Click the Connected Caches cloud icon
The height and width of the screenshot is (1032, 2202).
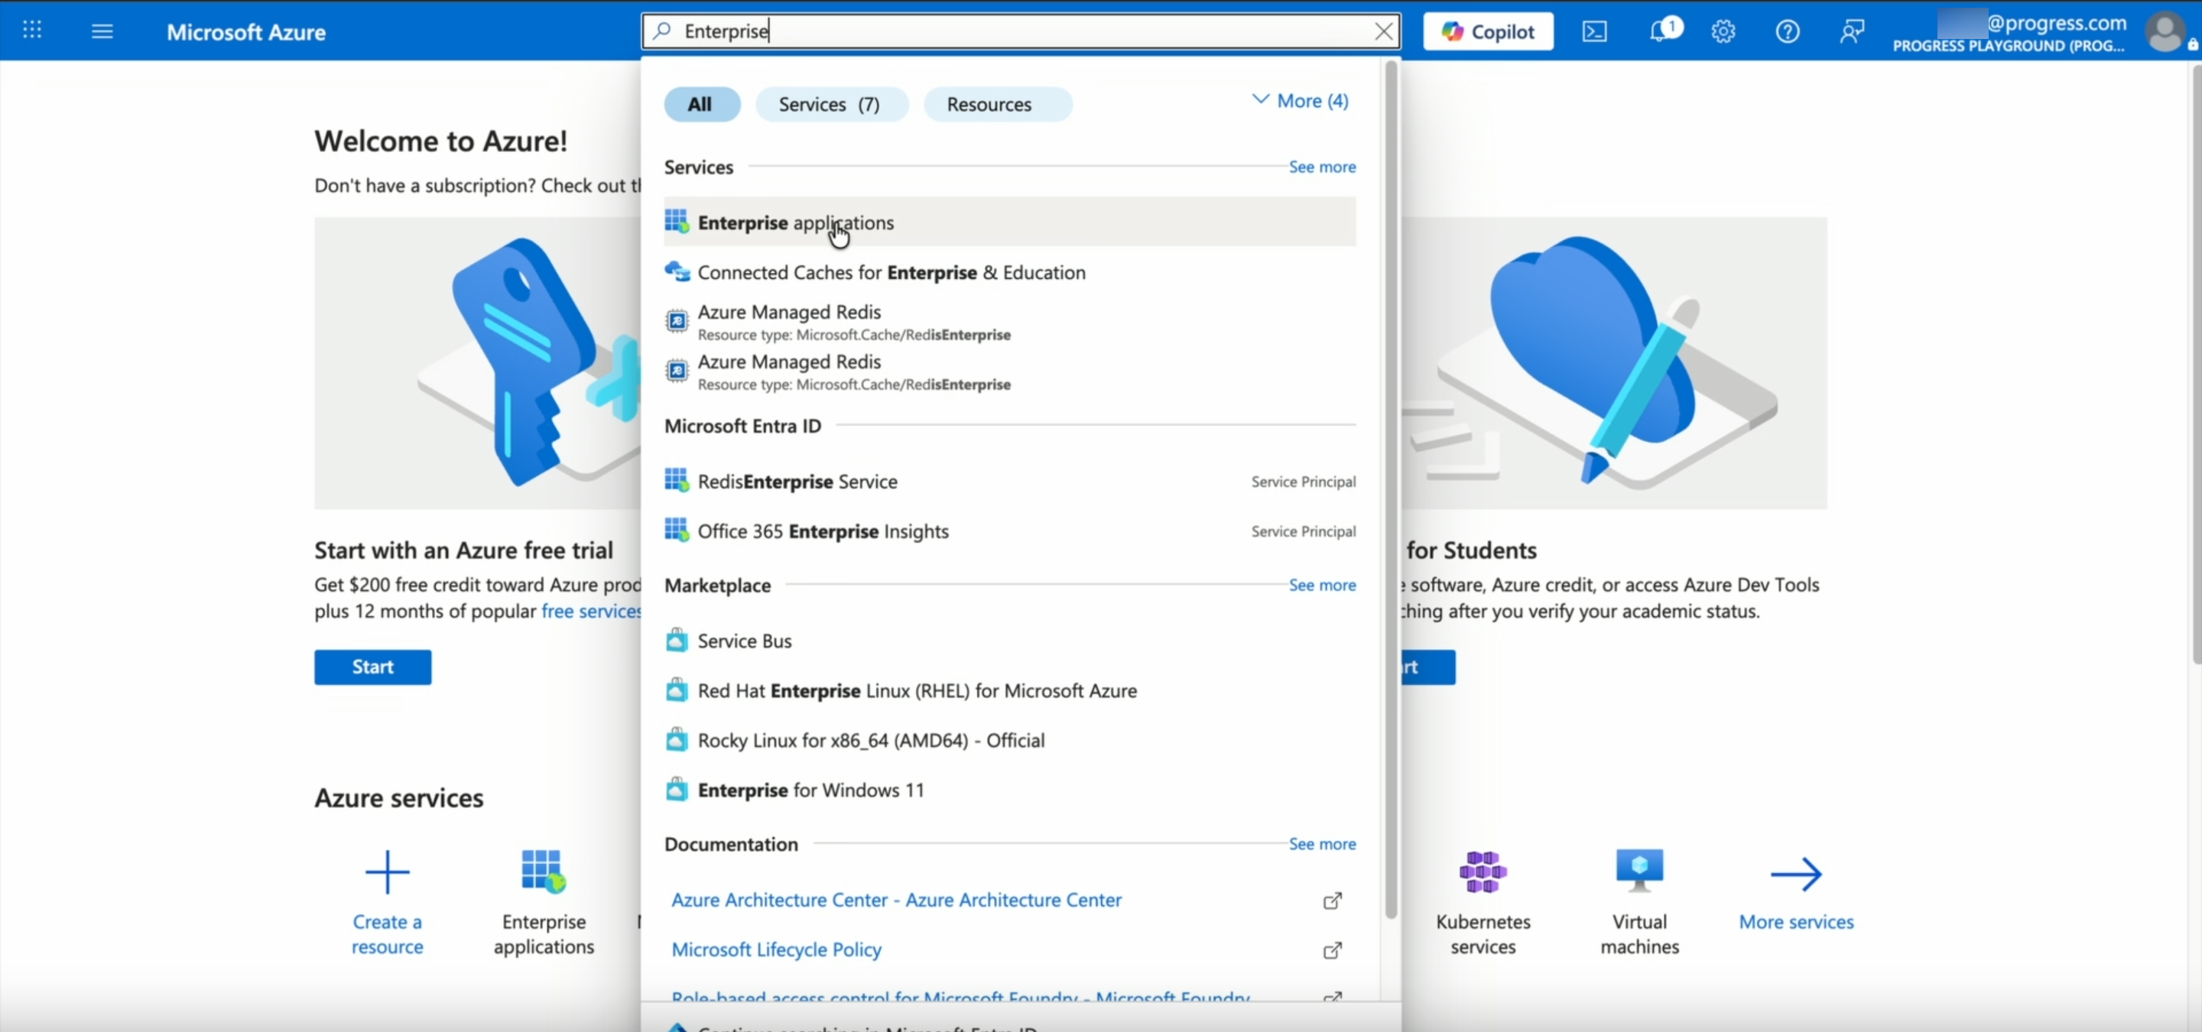click(676, 271)
